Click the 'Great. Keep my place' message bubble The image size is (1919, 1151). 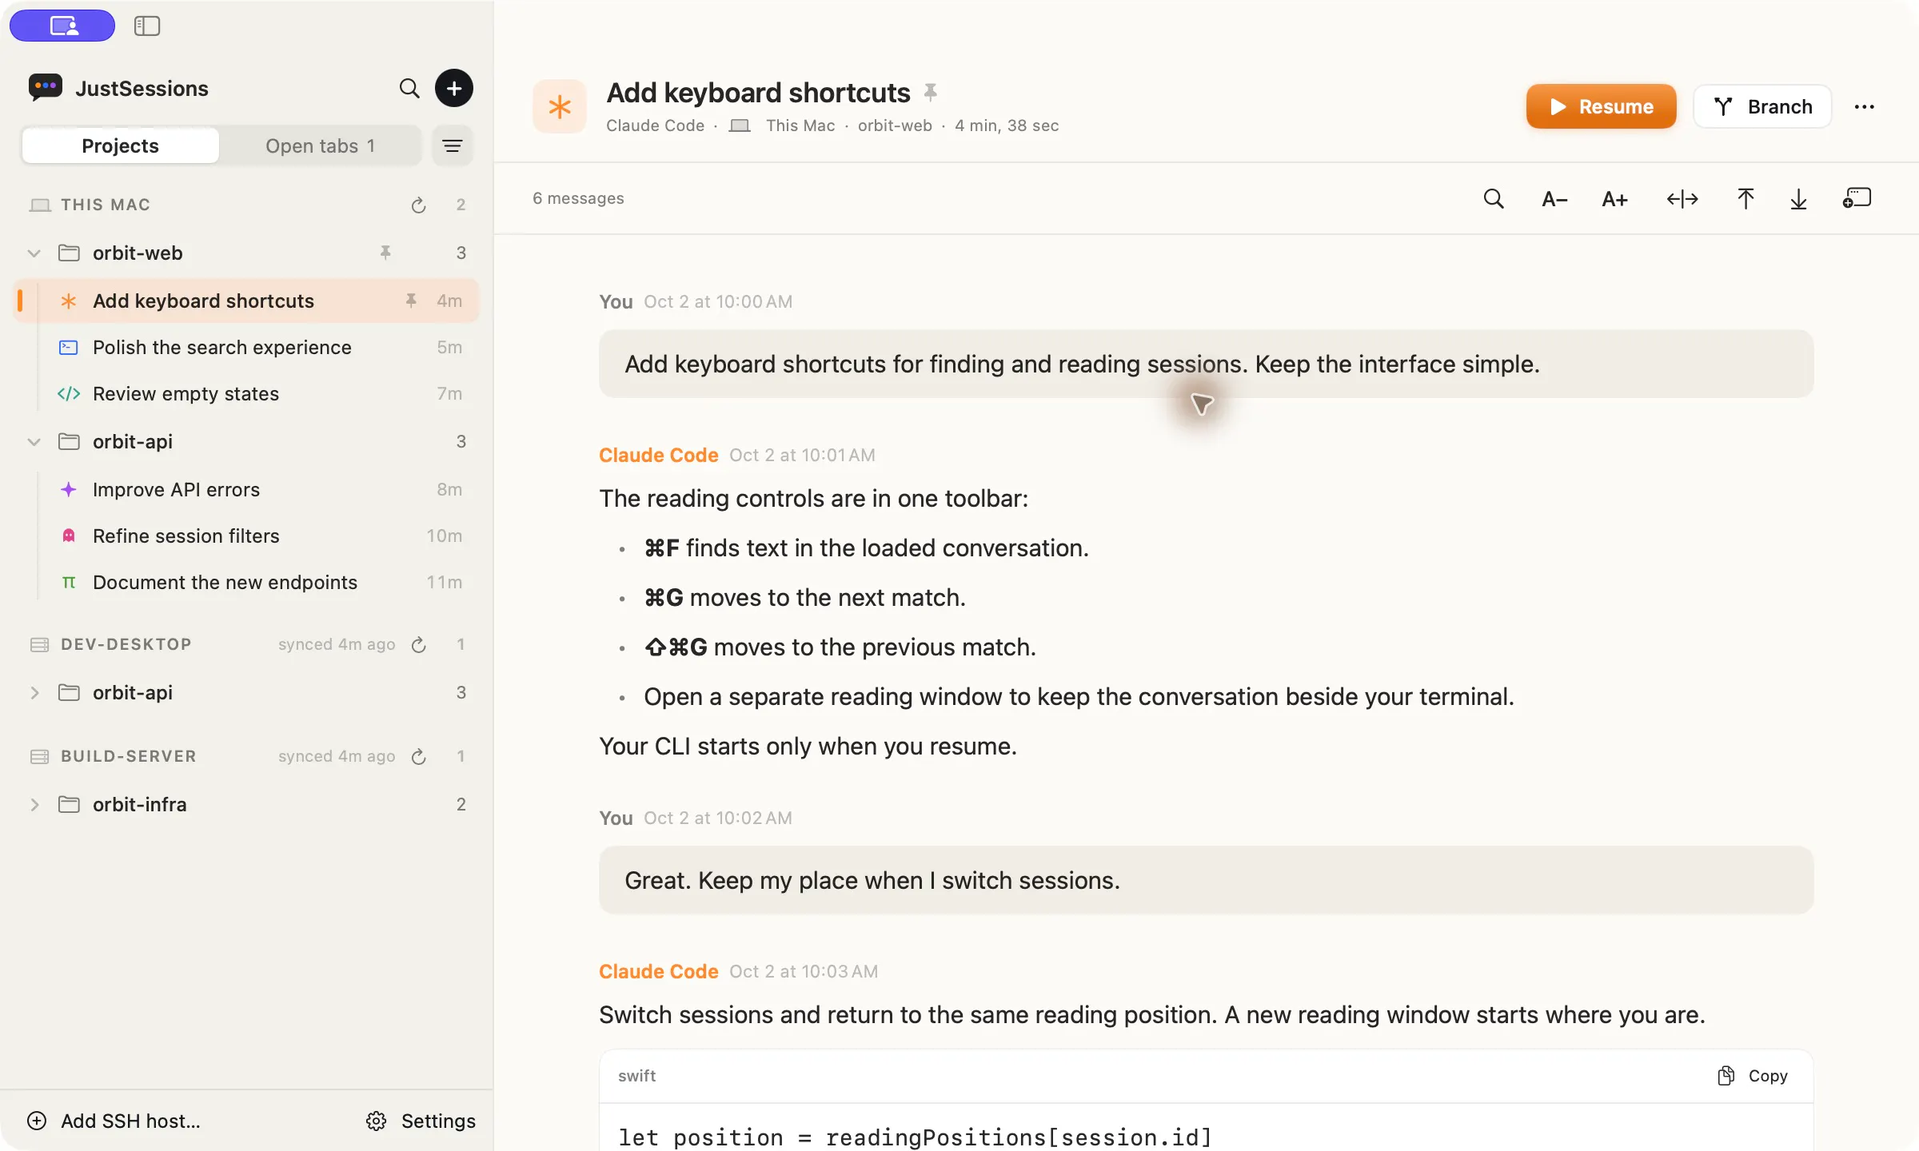(x=1206, y=880)
